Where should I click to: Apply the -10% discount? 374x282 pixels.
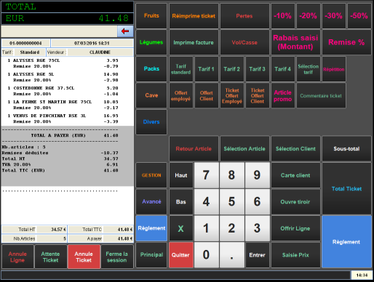(x=283, y=16)
